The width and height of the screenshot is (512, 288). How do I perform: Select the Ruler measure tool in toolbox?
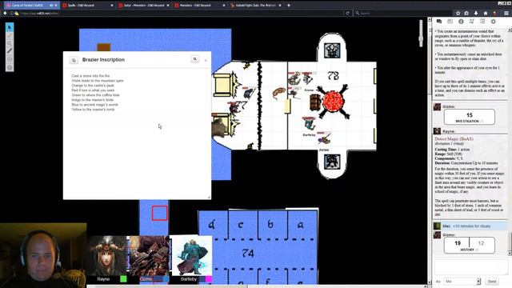pos(10,51)
